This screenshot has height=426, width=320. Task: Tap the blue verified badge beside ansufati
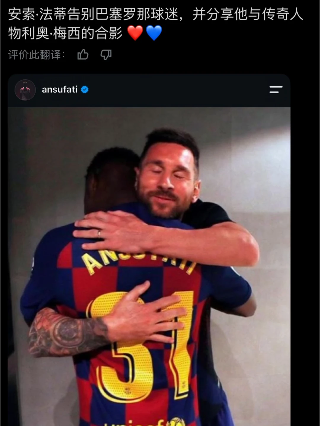[x=85, y=89]
